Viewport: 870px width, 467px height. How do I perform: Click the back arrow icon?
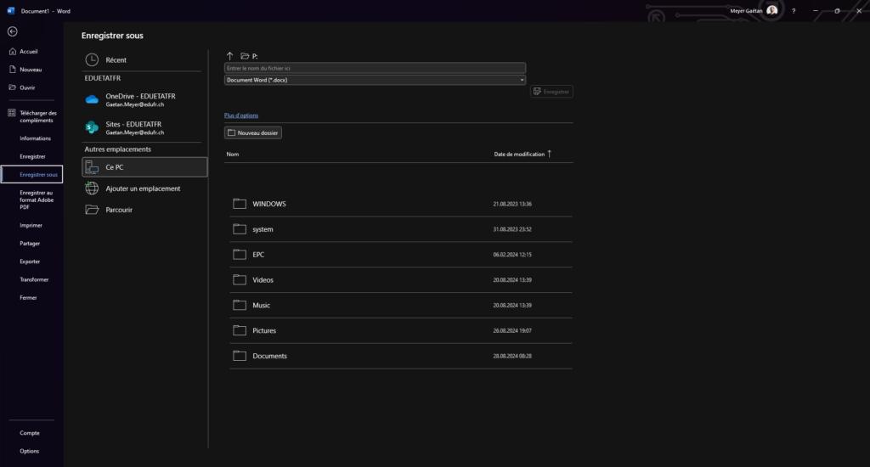(12, 31)
